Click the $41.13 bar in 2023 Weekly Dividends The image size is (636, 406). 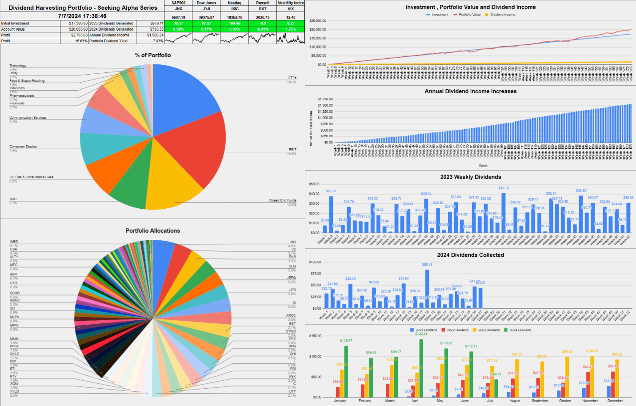click(x=503, y=212)
